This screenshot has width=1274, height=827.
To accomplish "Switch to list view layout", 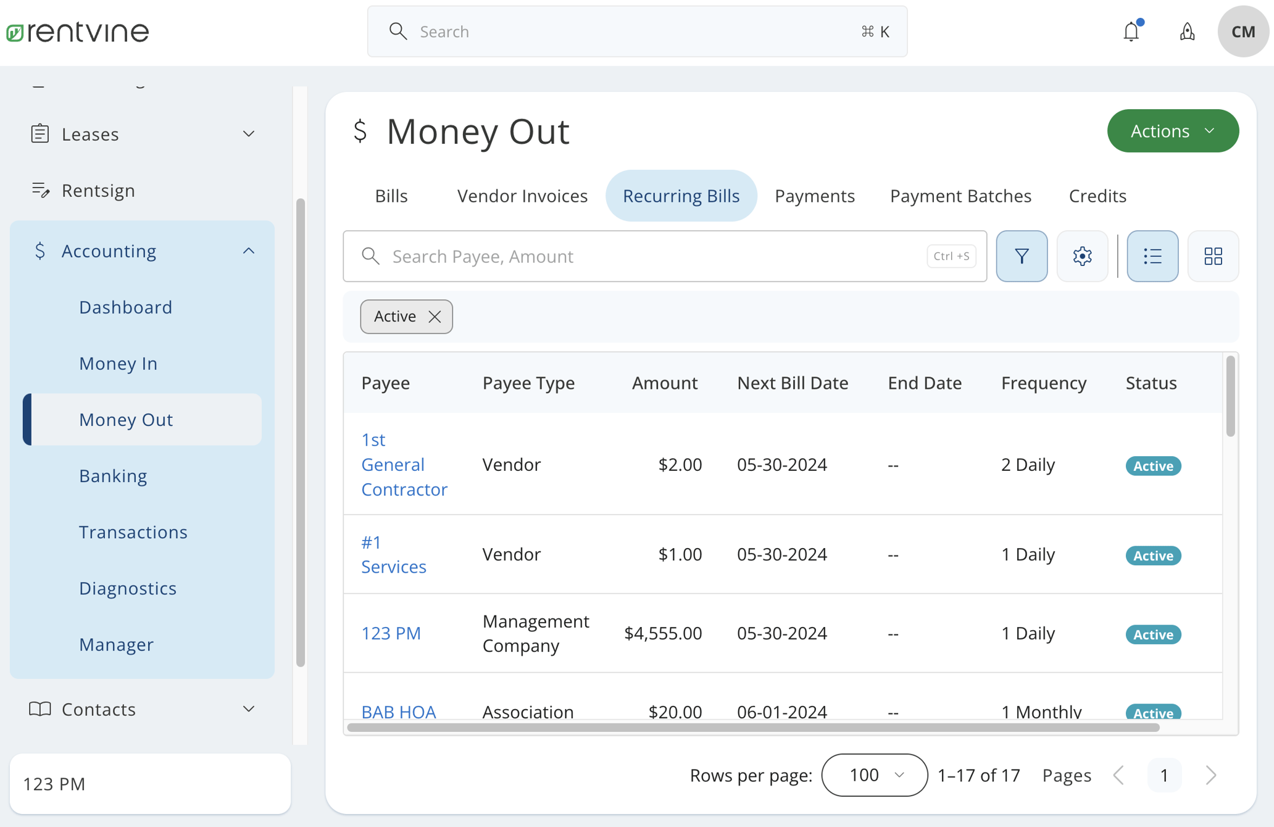I will 1152,256.
